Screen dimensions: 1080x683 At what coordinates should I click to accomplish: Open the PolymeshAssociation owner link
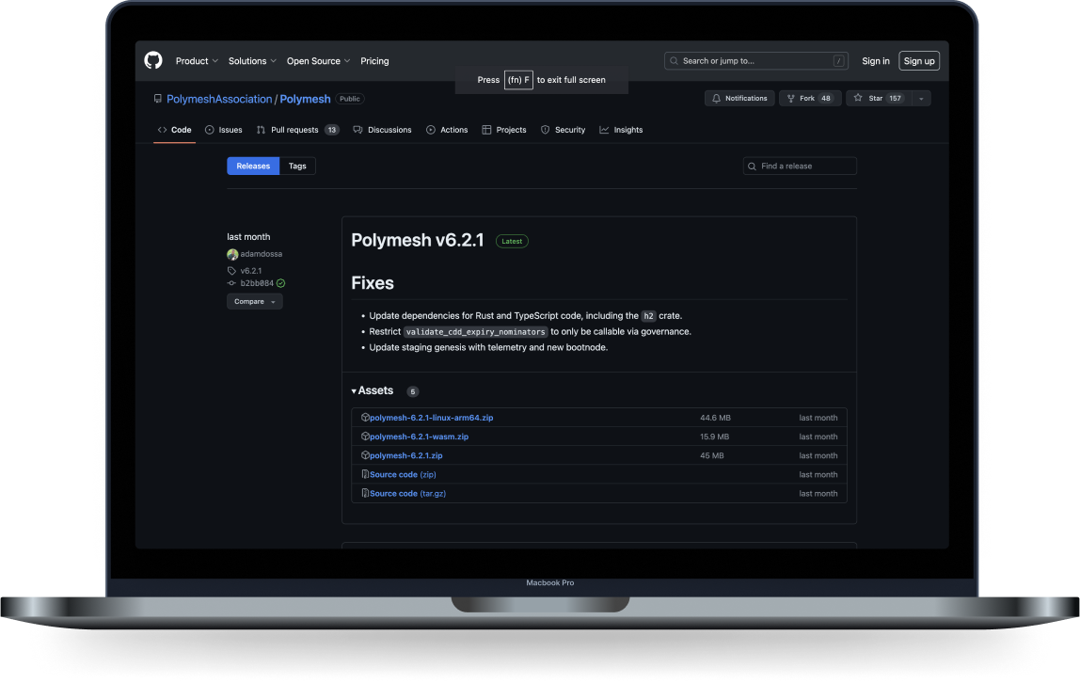[219, 99]
